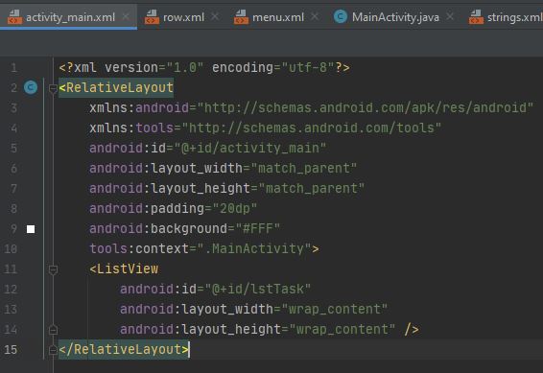The image size is (543, 373).
Task: Open the row.xml tab
Action: pyautogui.click(x=183, y=17)
